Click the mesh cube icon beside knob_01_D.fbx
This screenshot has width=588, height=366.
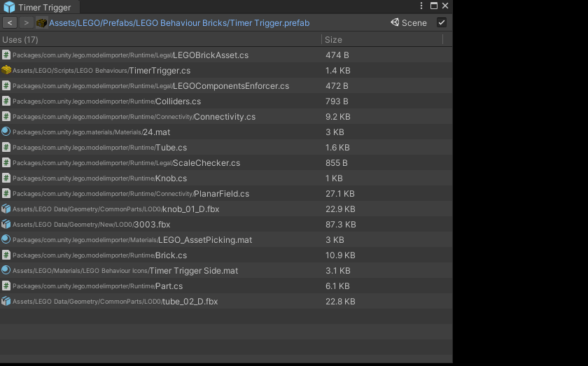coord(6,209)
